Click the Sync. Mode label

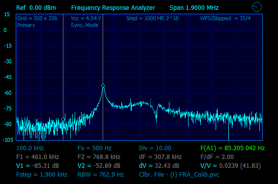click(x=84, y=25)
